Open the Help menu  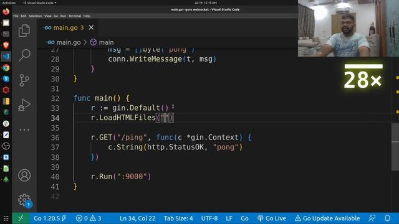point(87,16)
